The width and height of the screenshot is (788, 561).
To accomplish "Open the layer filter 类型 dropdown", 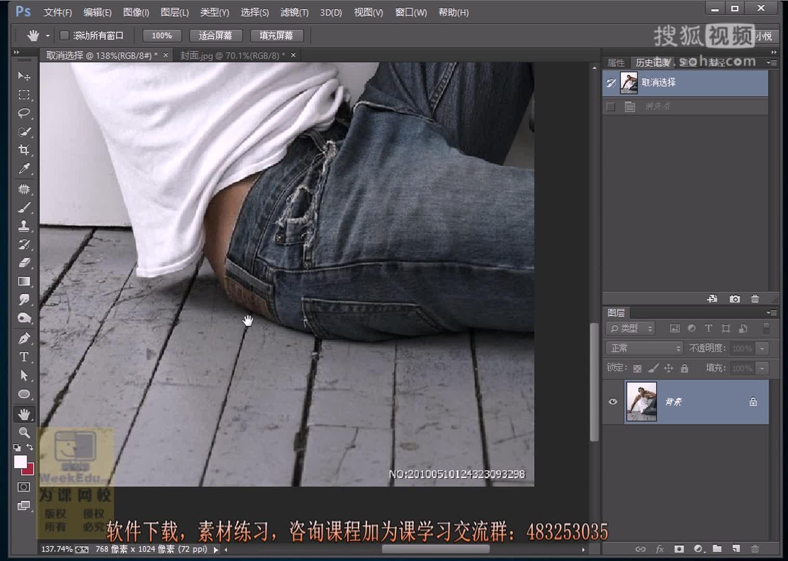I will 631,328.
